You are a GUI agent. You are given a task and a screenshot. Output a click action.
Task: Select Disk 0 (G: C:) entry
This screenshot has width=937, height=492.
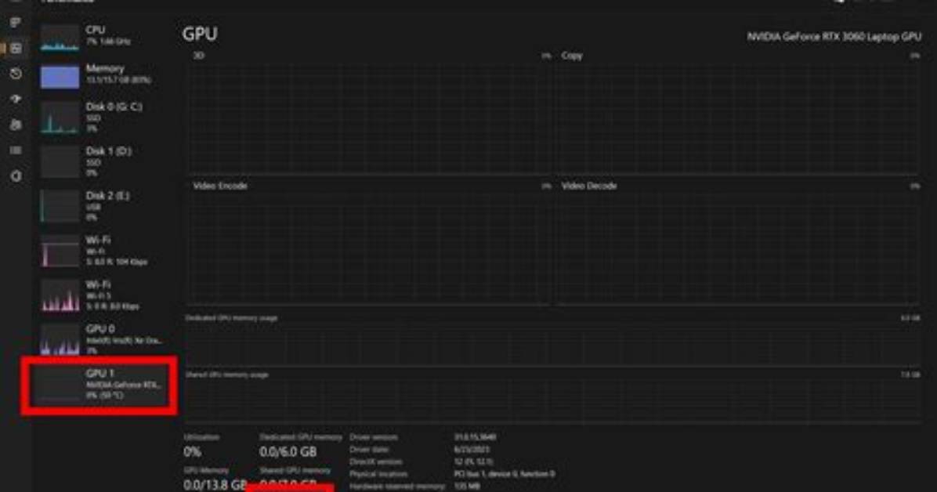102,118
